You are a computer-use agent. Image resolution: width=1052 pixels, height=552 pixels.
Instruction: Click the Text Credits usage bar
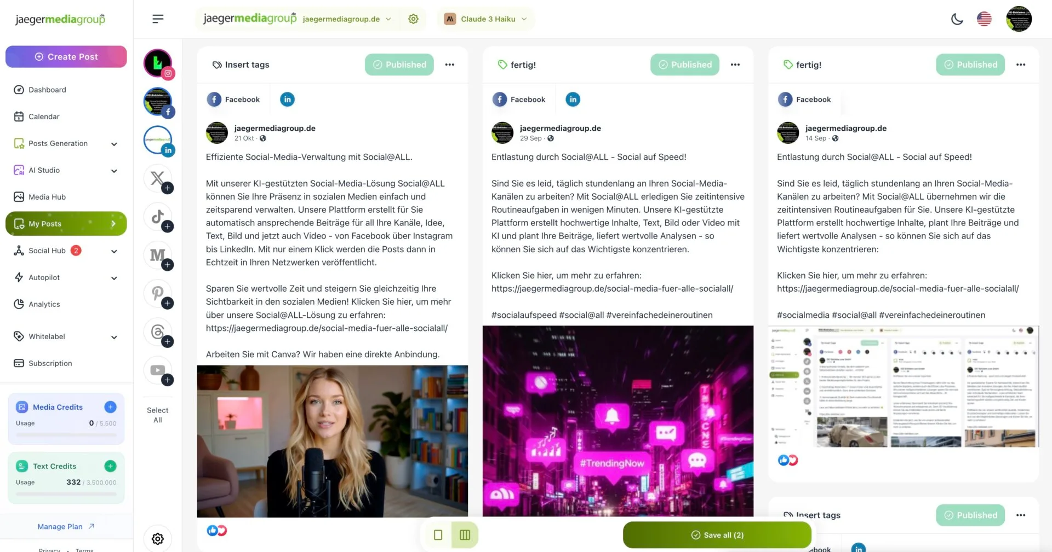coord(66,494)
